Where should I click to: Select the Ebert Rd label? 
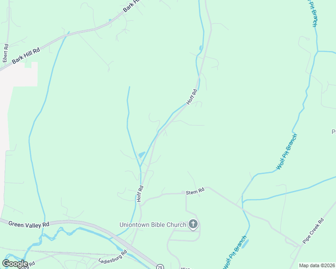[5, 53]
